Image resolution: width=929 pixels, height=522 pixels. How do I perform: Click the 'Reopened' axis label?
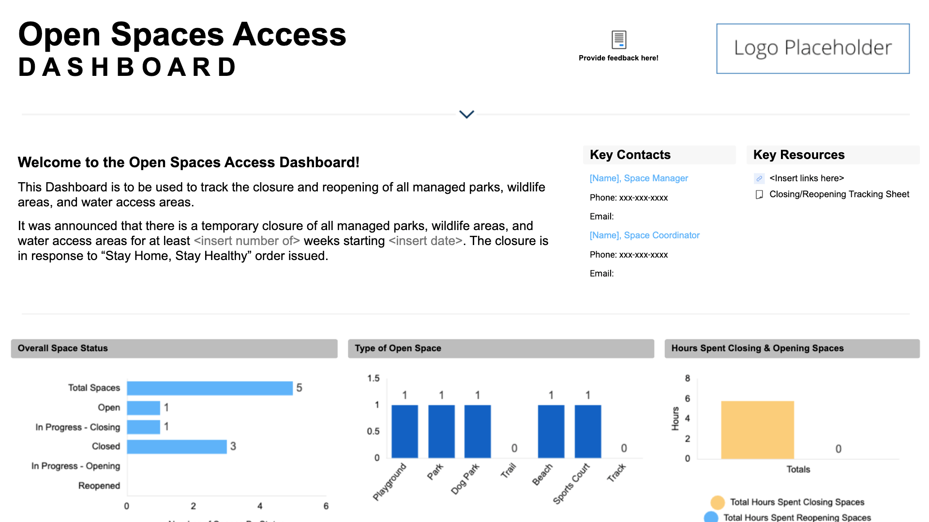click(99, 486)
